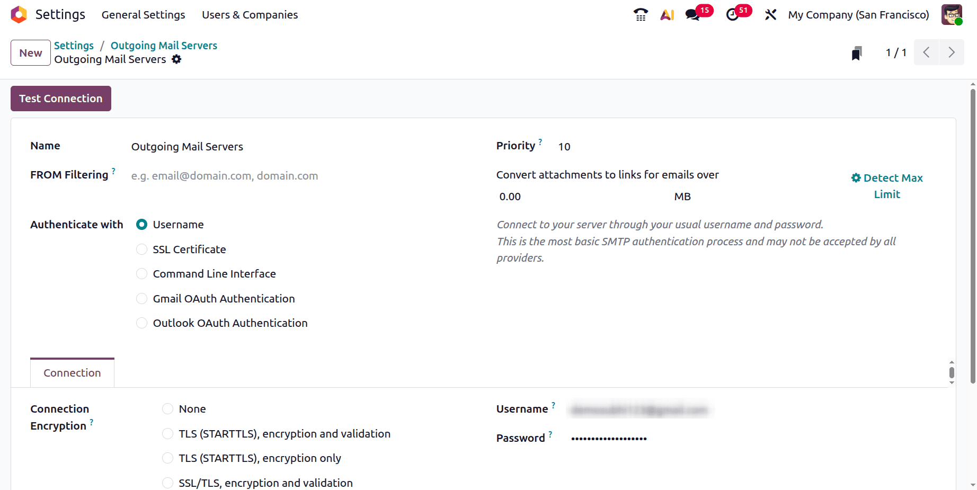Image resolution: width=977 pixels, height=490 pixels.
Task: Open the technical tools menu
Action: 770,14
